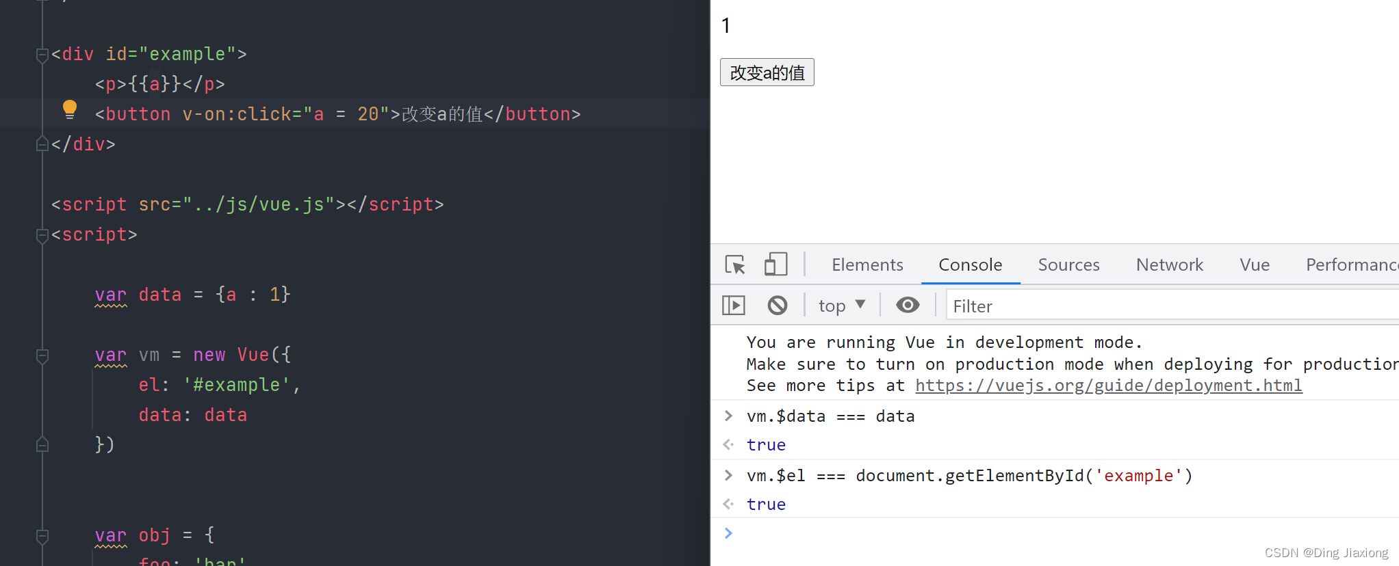Click the live expression eye icon
1399x566 pixels.
(908, 305)
